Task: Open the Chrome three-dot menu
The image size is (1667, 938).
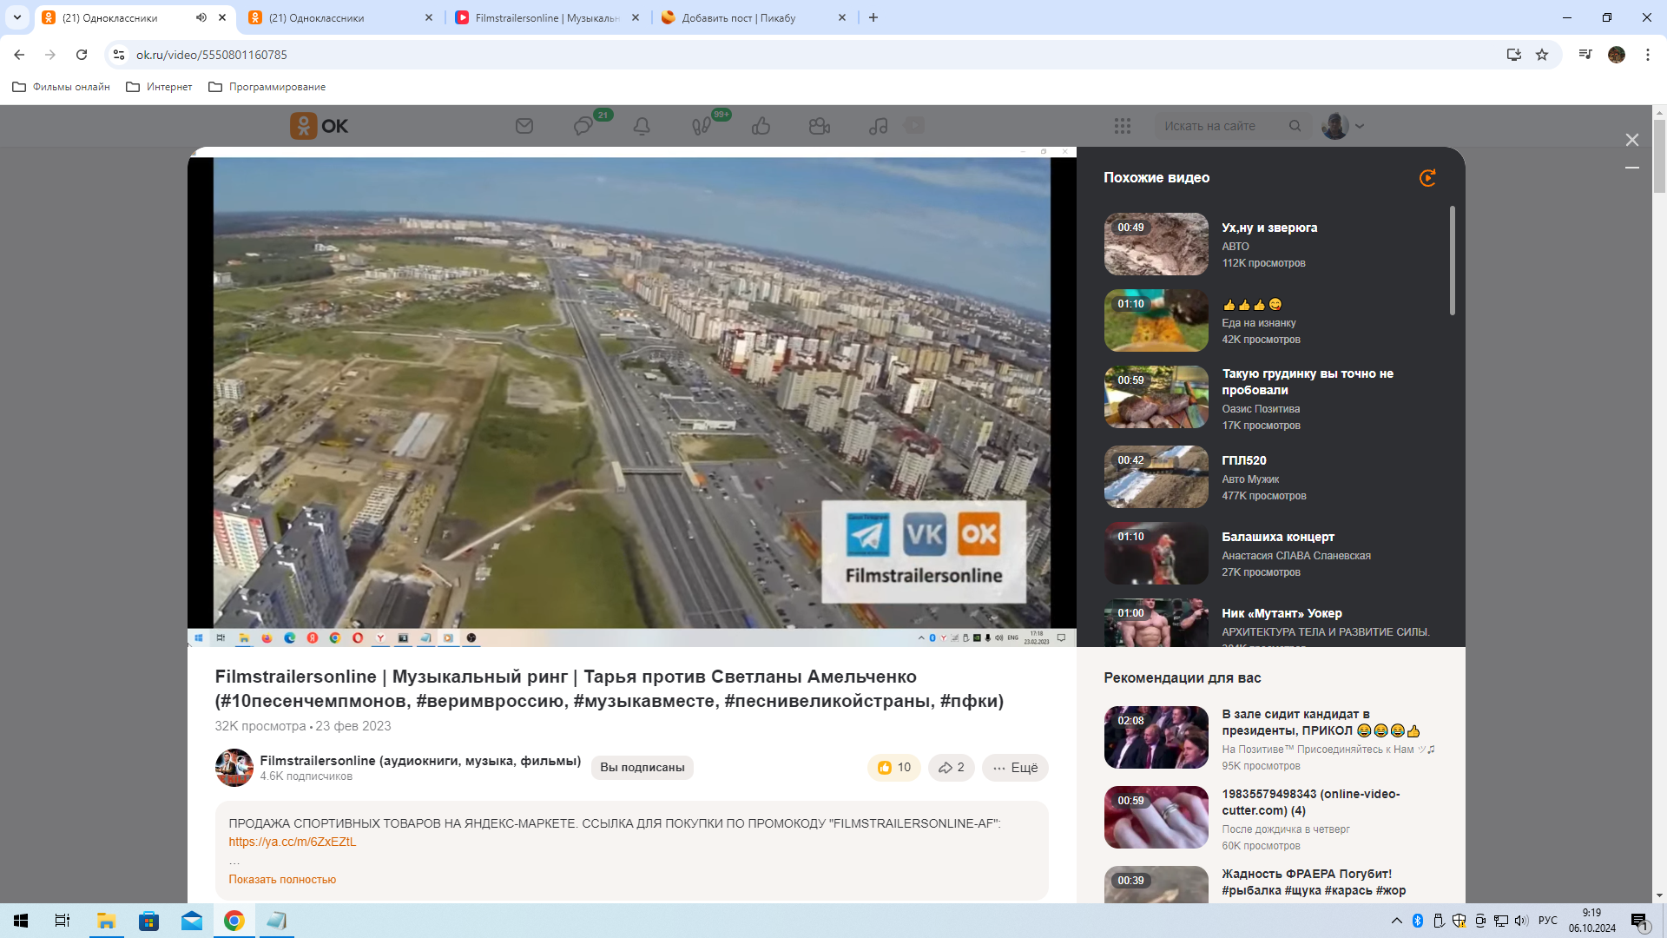Action: point(1648,55)
